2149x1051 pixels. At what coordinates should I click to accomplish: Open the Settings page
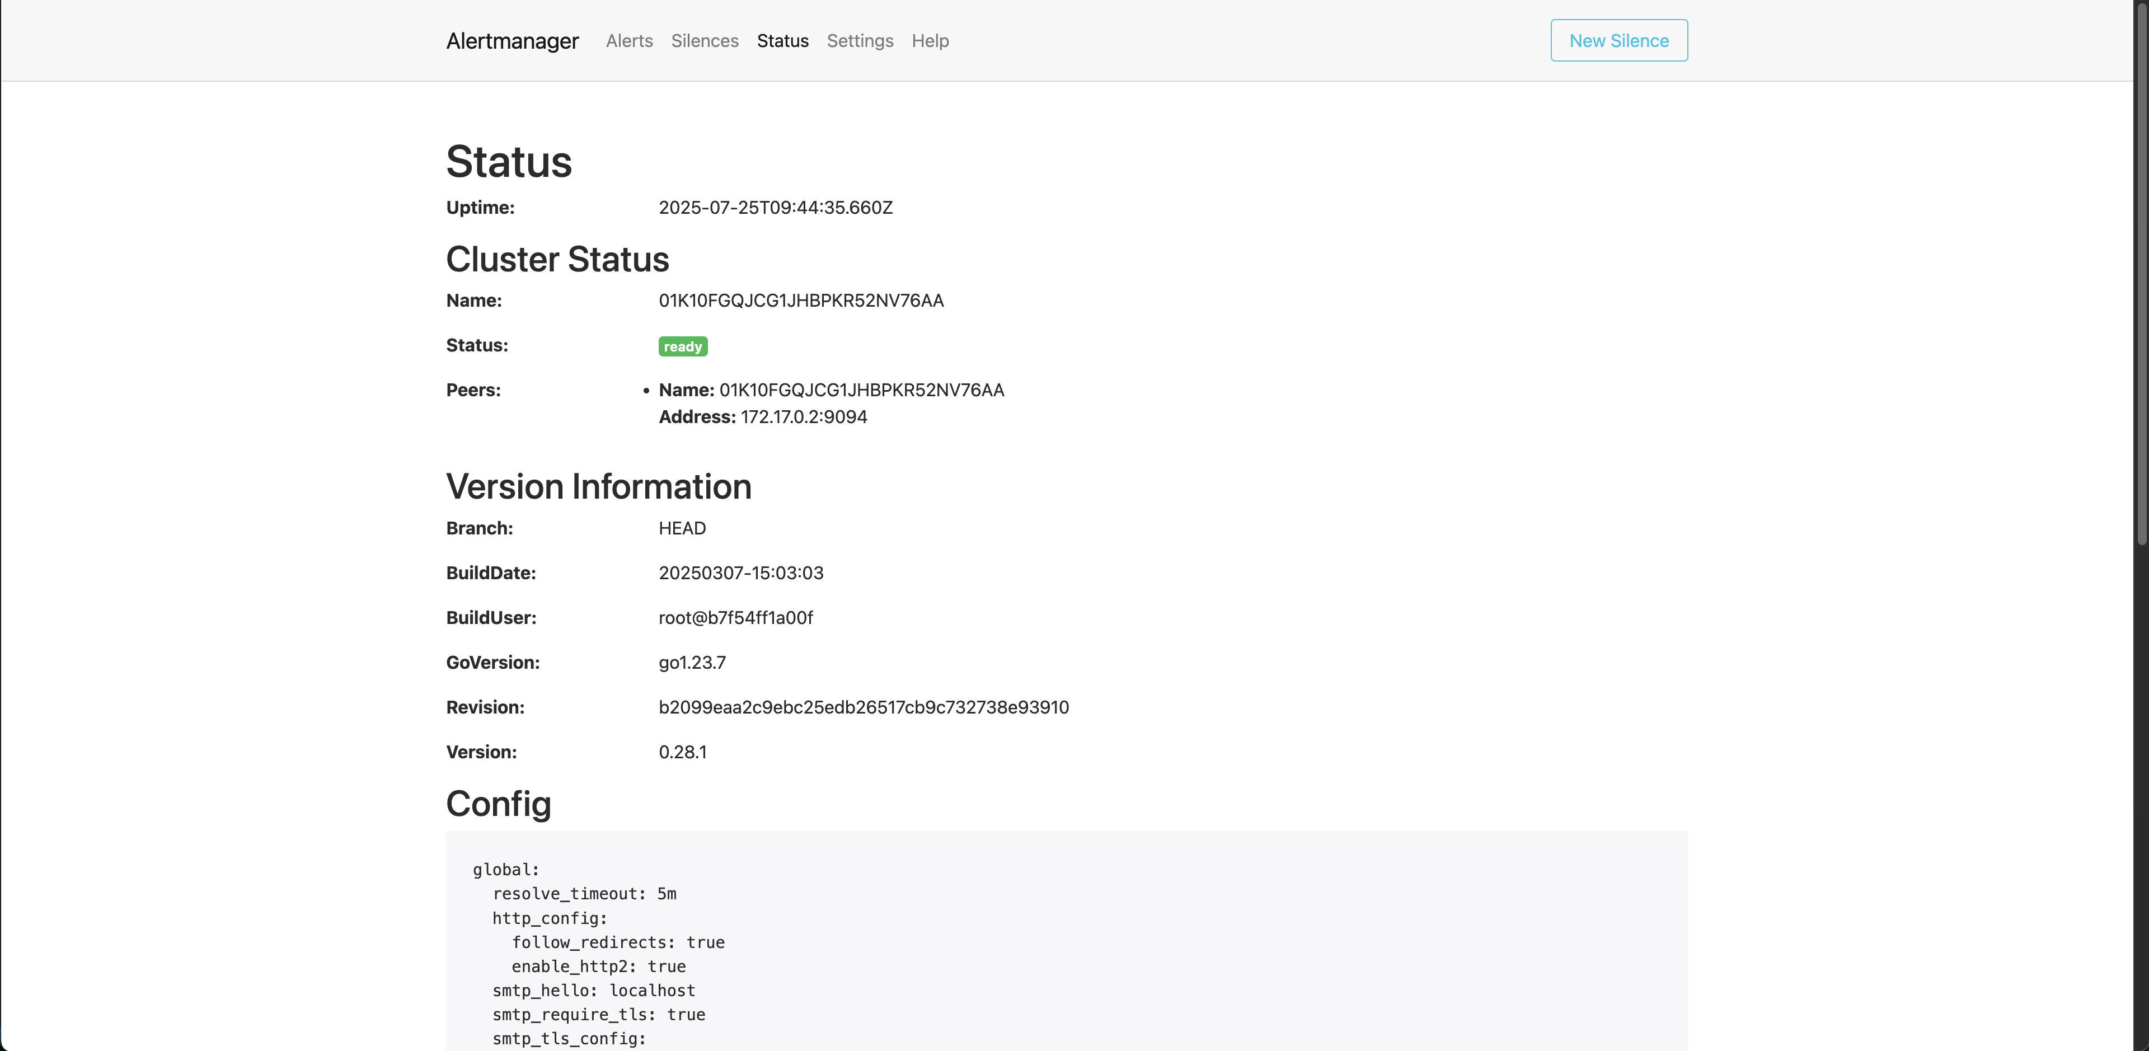(x=860, y=40)
